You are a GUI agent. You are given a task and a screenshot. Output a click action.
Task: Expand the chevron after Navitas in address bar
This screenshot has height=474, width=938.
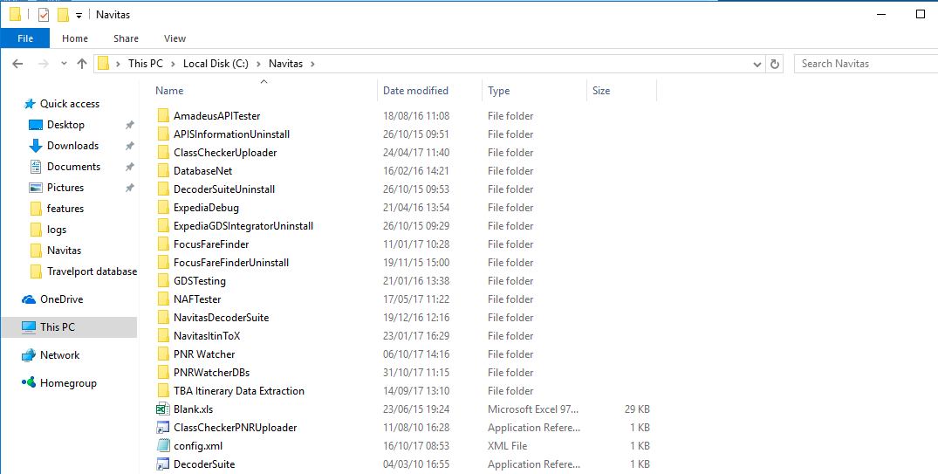312,64
